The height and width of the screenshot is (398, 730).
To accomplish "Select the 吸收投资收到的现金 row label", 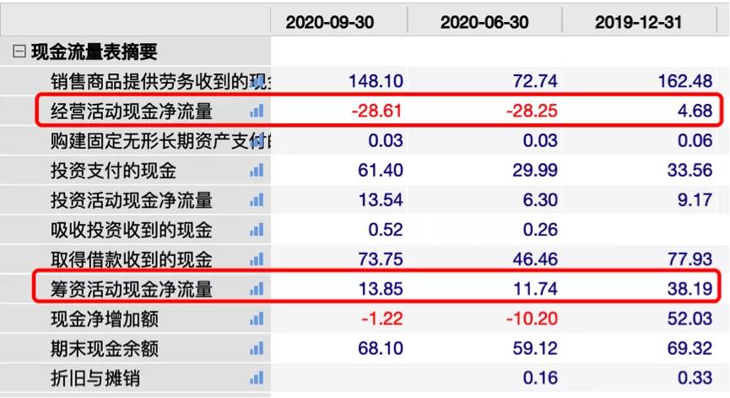I will (132, 230).
